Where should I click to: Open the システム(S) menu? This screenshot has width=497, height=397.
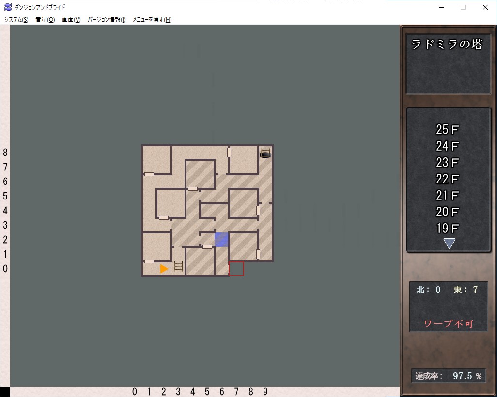(x=16, y=20)
